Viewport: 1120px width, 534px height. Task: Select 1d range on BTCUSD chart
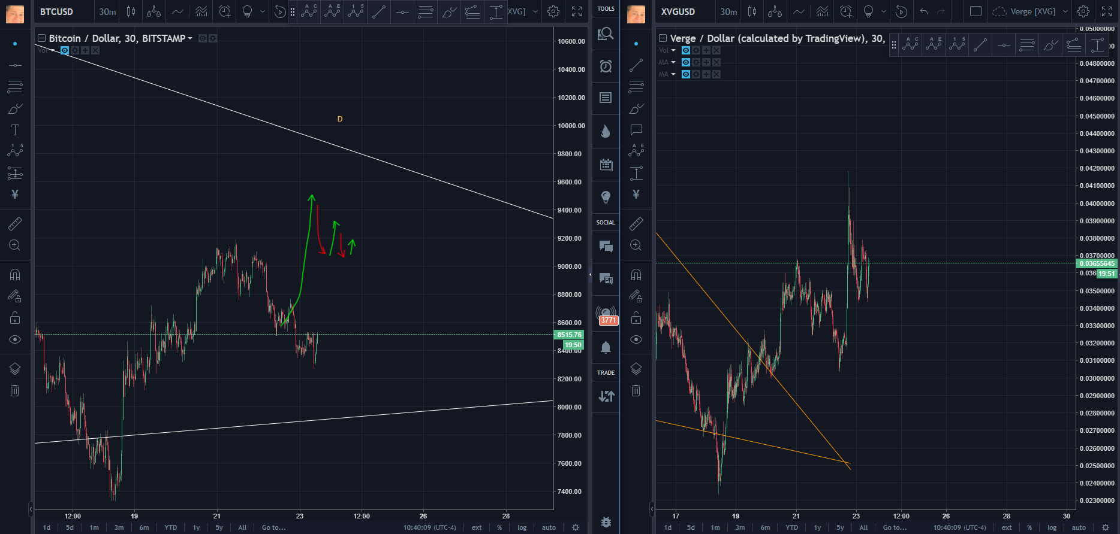click(x=47, y=527)
